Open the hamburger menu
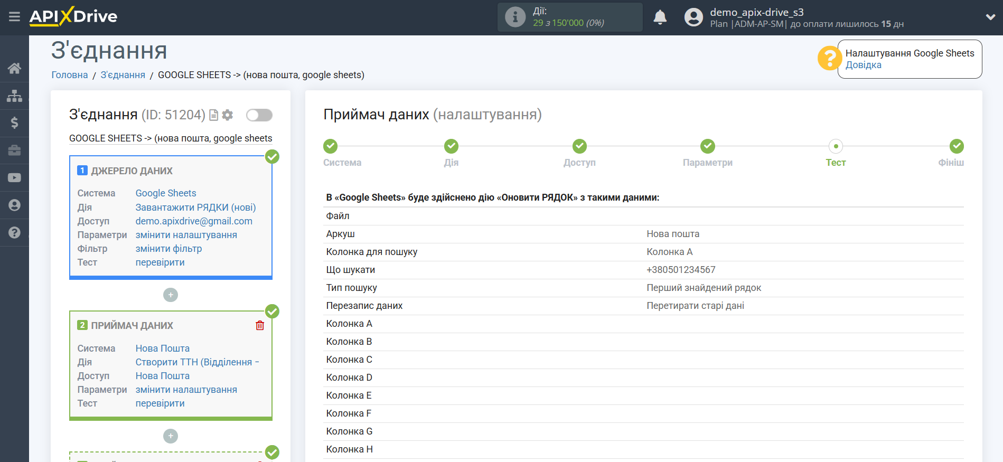The image size is (1003, 462). click(x=14, y=16)
